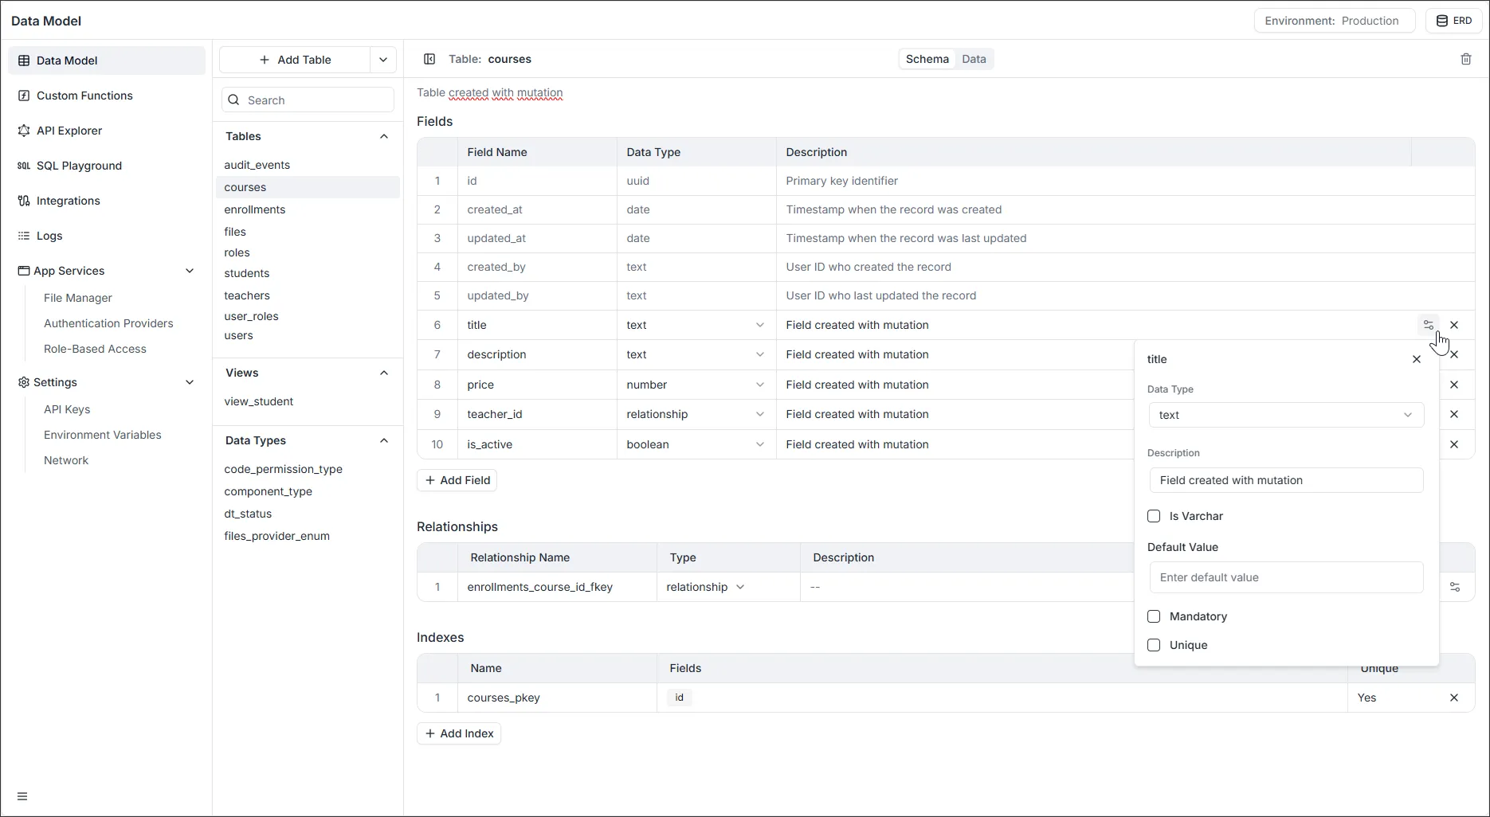This screenshot has width=1490, height=817.
Task: Click the Add Field button
Action: click(x=457, y=480)
